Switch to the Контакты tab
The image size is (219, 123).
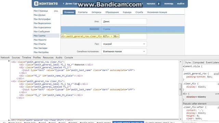(83, 12)
